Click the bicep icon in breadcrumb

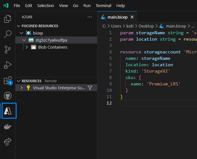pos(161,26)
